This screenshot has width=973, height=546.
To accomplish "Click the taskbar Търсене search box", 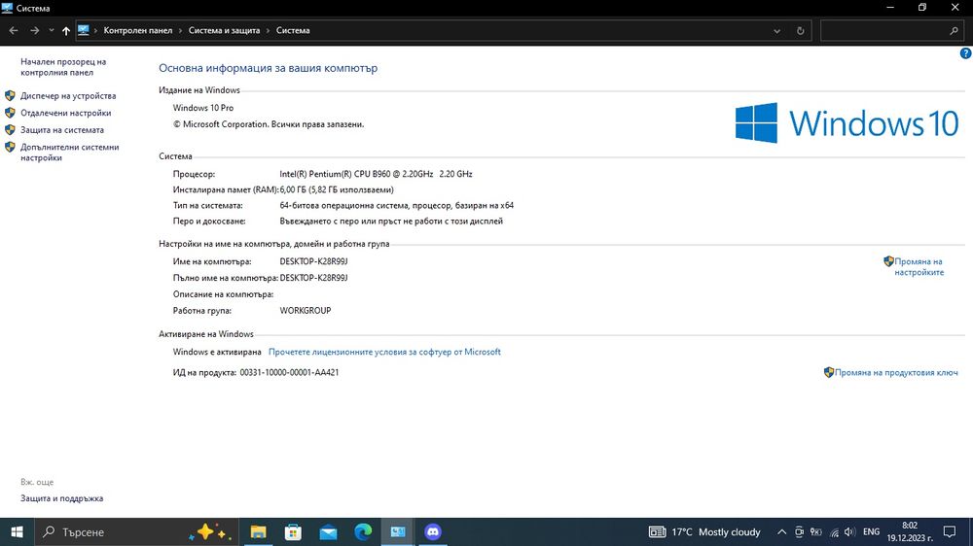I will click(x=136, y=531).
